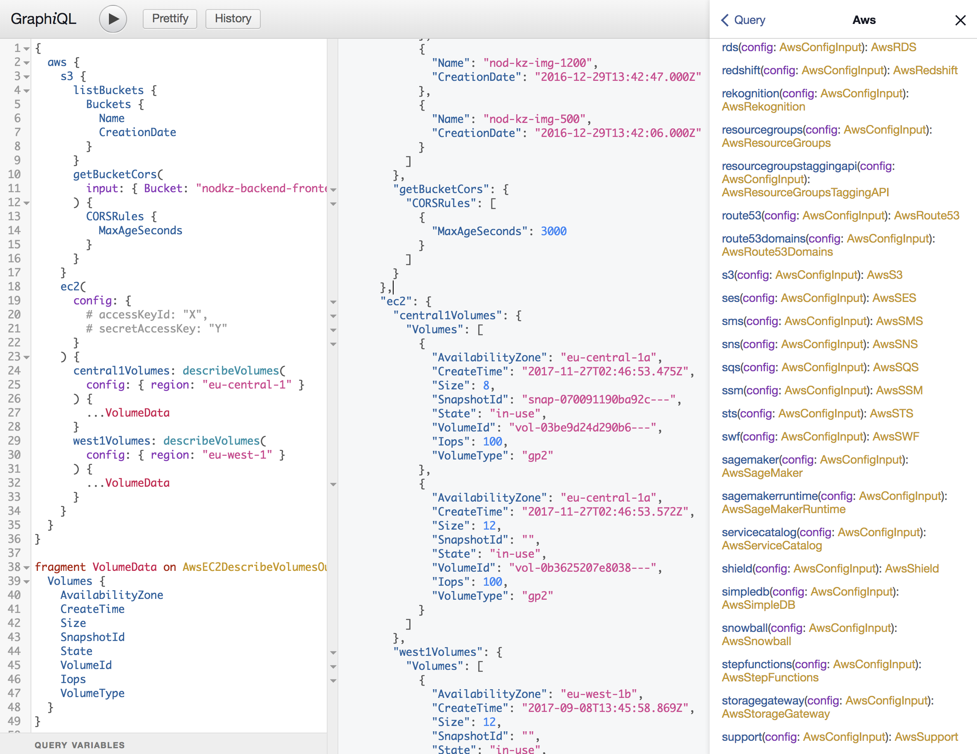This screenshot has height=754, width=977.
Task: Collapse the result central1Volumes fold arrow
Action: click(333, 316)
